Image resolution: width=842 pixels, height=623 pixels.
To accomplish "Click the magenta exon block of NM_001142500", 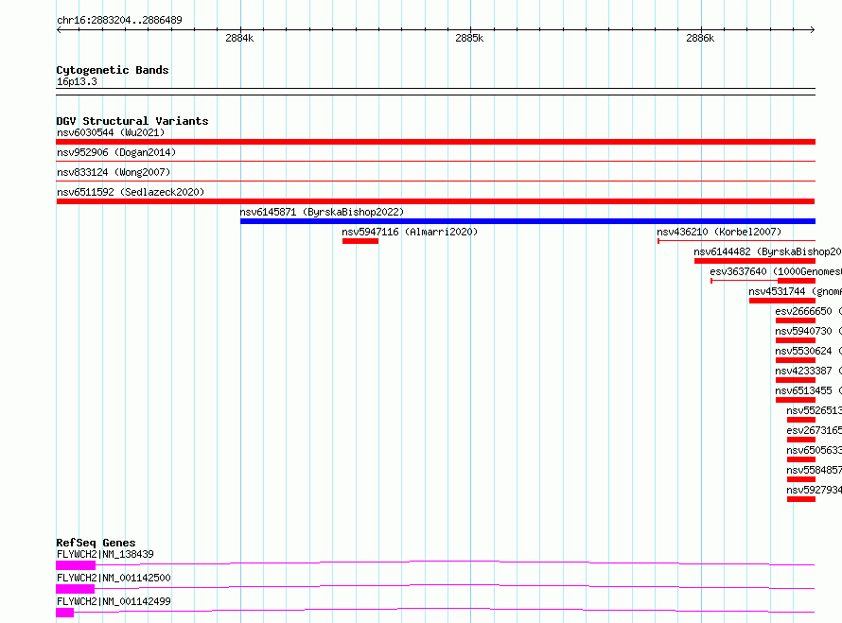I will click(x=75, y=589).
